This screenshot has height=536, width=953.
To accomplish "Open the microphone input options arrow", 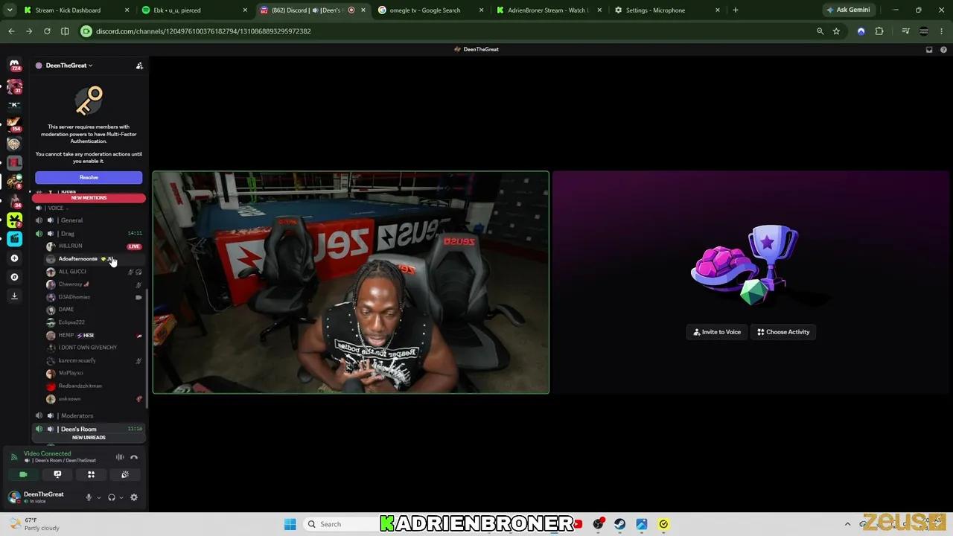I will (98, 497).
